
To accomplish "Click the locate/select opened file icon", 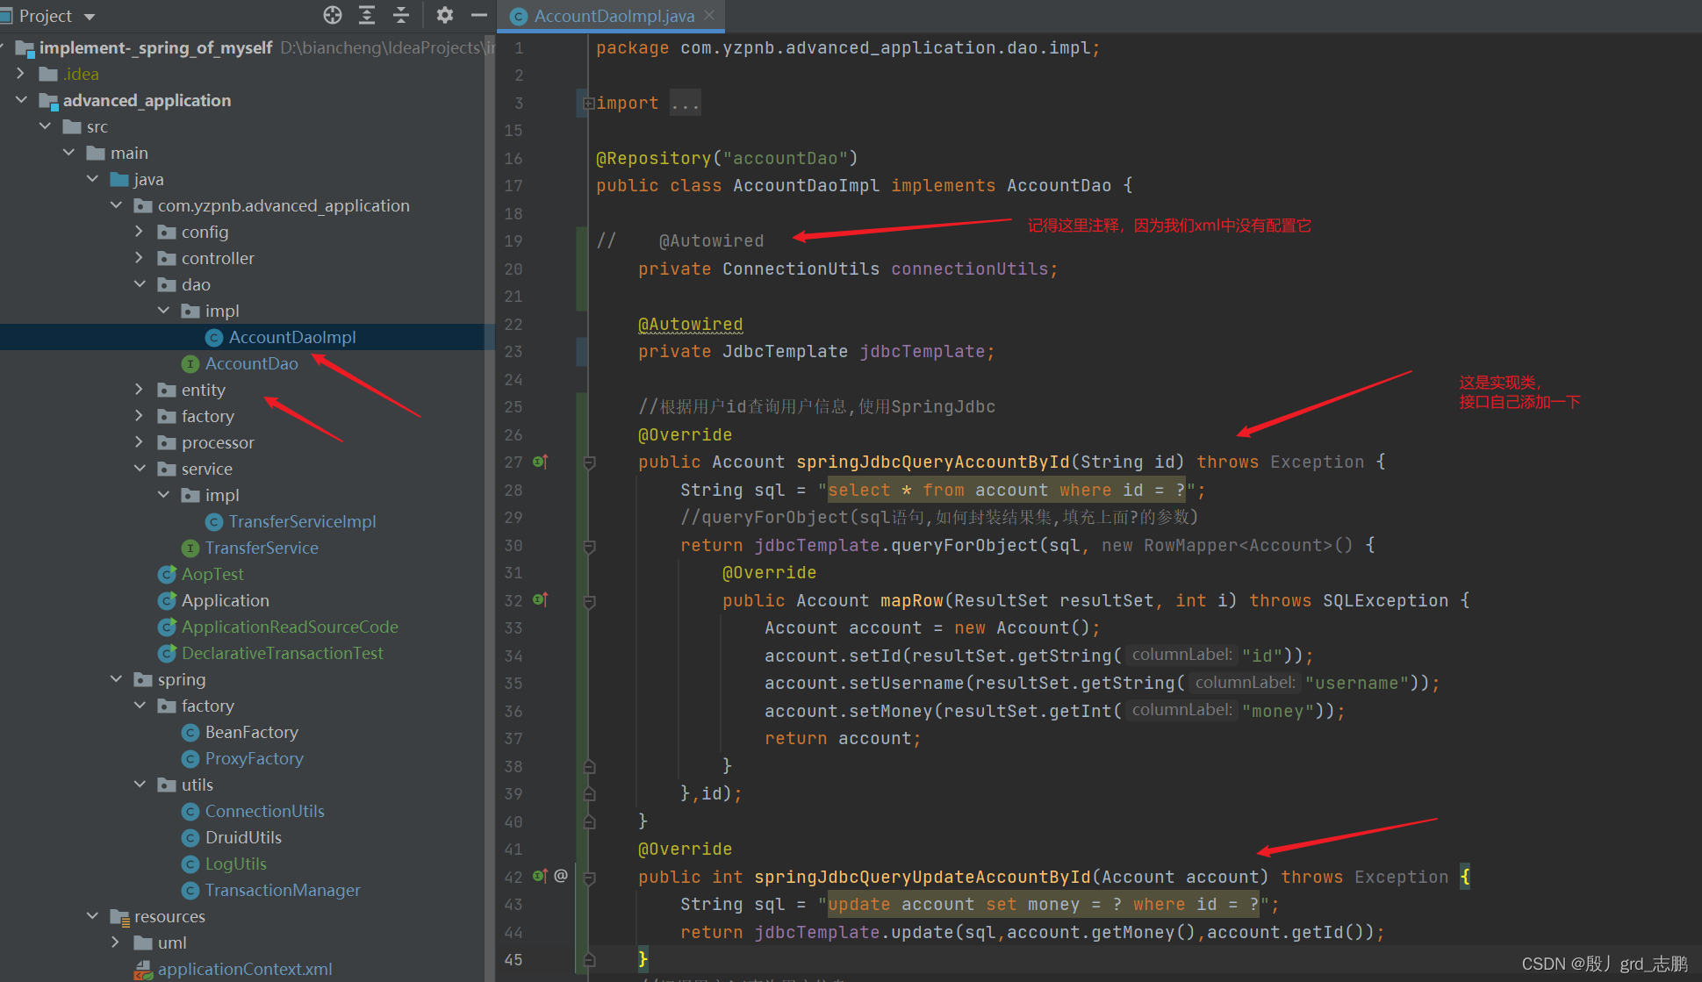I will (333, 15).
